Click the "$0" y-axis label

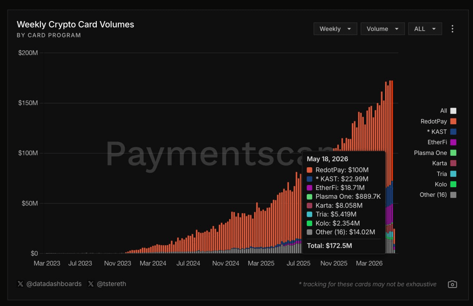tap(34, 253)
